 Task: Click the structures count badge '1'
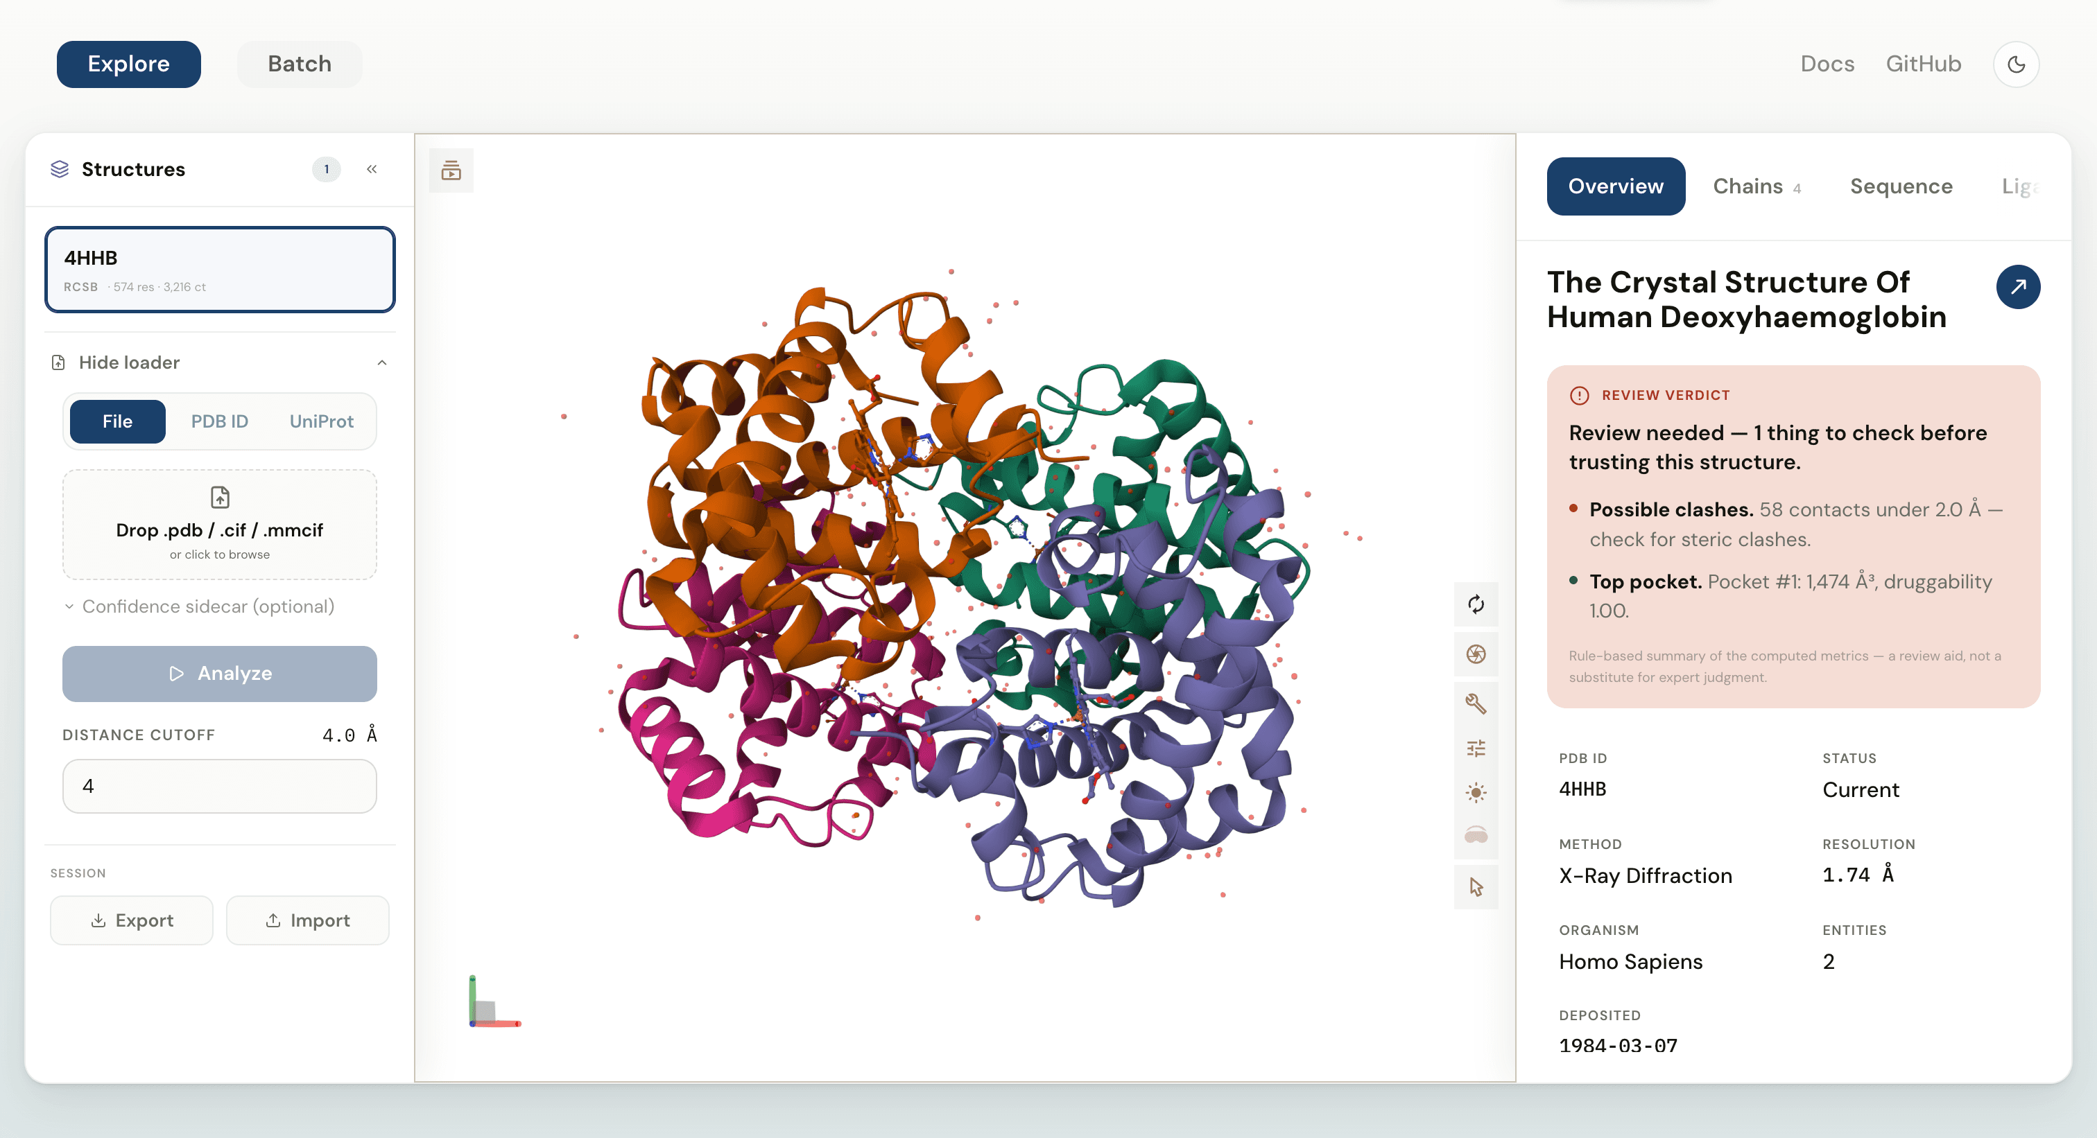click(x=327, y=169)
